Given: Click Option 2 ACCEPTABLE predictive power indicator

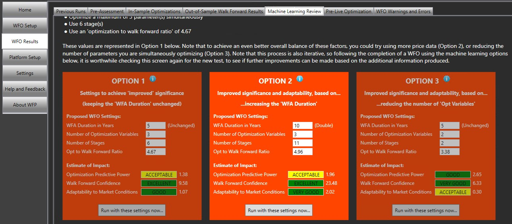Looking at the screenshot, I should tap(306, 175).
